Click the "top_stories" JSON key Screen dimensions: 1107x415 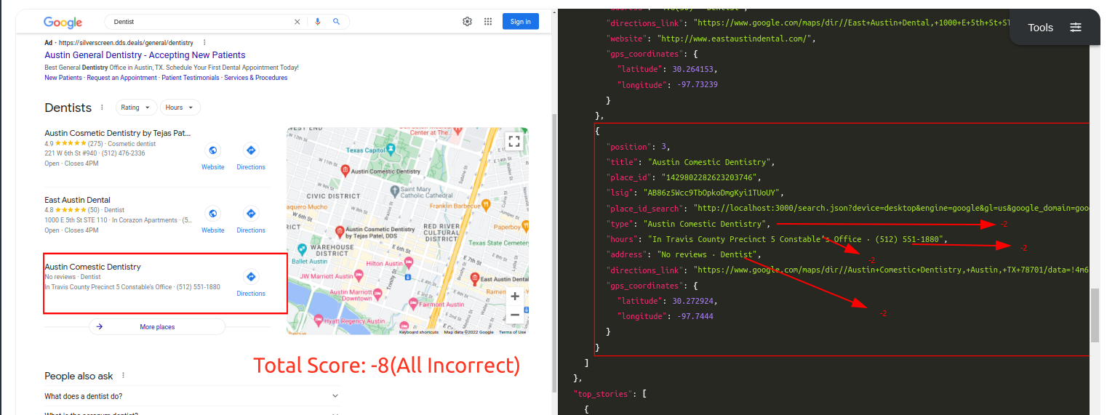(x=603, y=393)
